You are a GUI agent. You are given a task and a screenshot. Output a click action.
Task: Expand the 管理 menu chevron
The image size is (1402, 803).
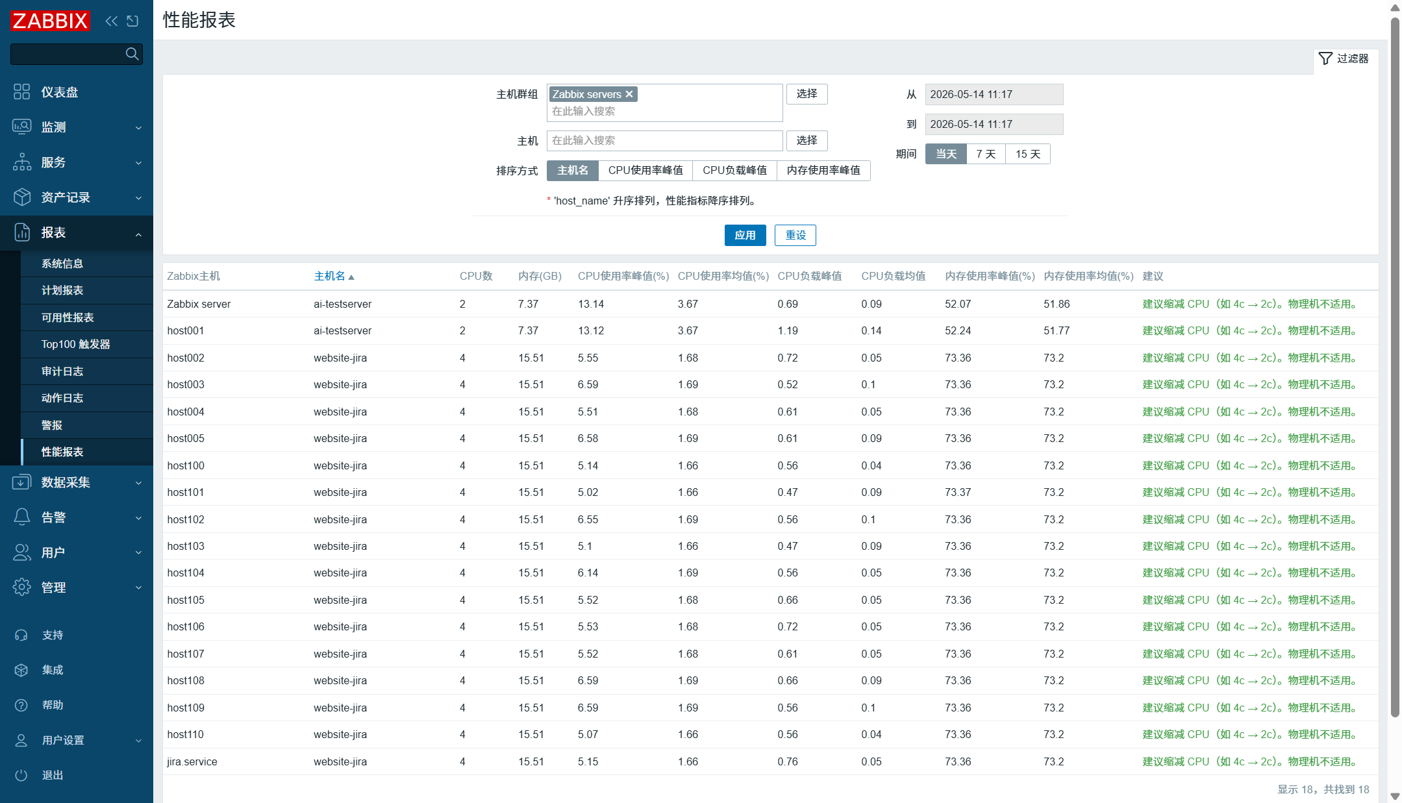[x=138, y=588]
